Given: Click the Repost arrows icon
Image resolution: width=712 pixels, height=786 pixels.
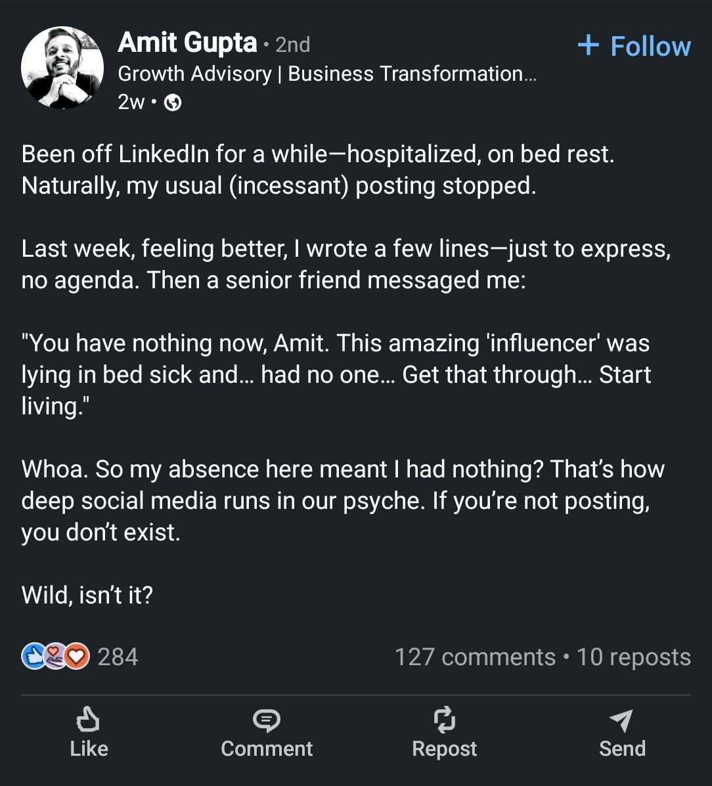Looking at the screenshot, I should tap(444, 720).
